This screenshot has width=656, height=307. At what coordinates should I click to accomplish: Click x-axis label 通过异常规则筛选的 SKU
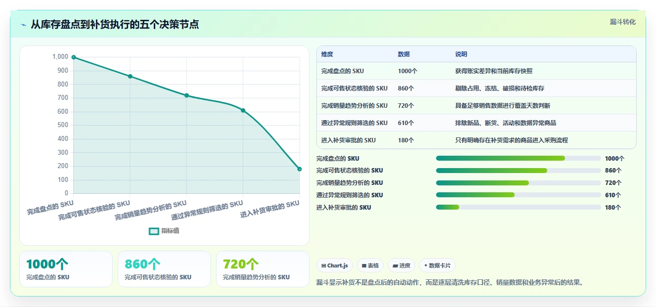(207, 210)
